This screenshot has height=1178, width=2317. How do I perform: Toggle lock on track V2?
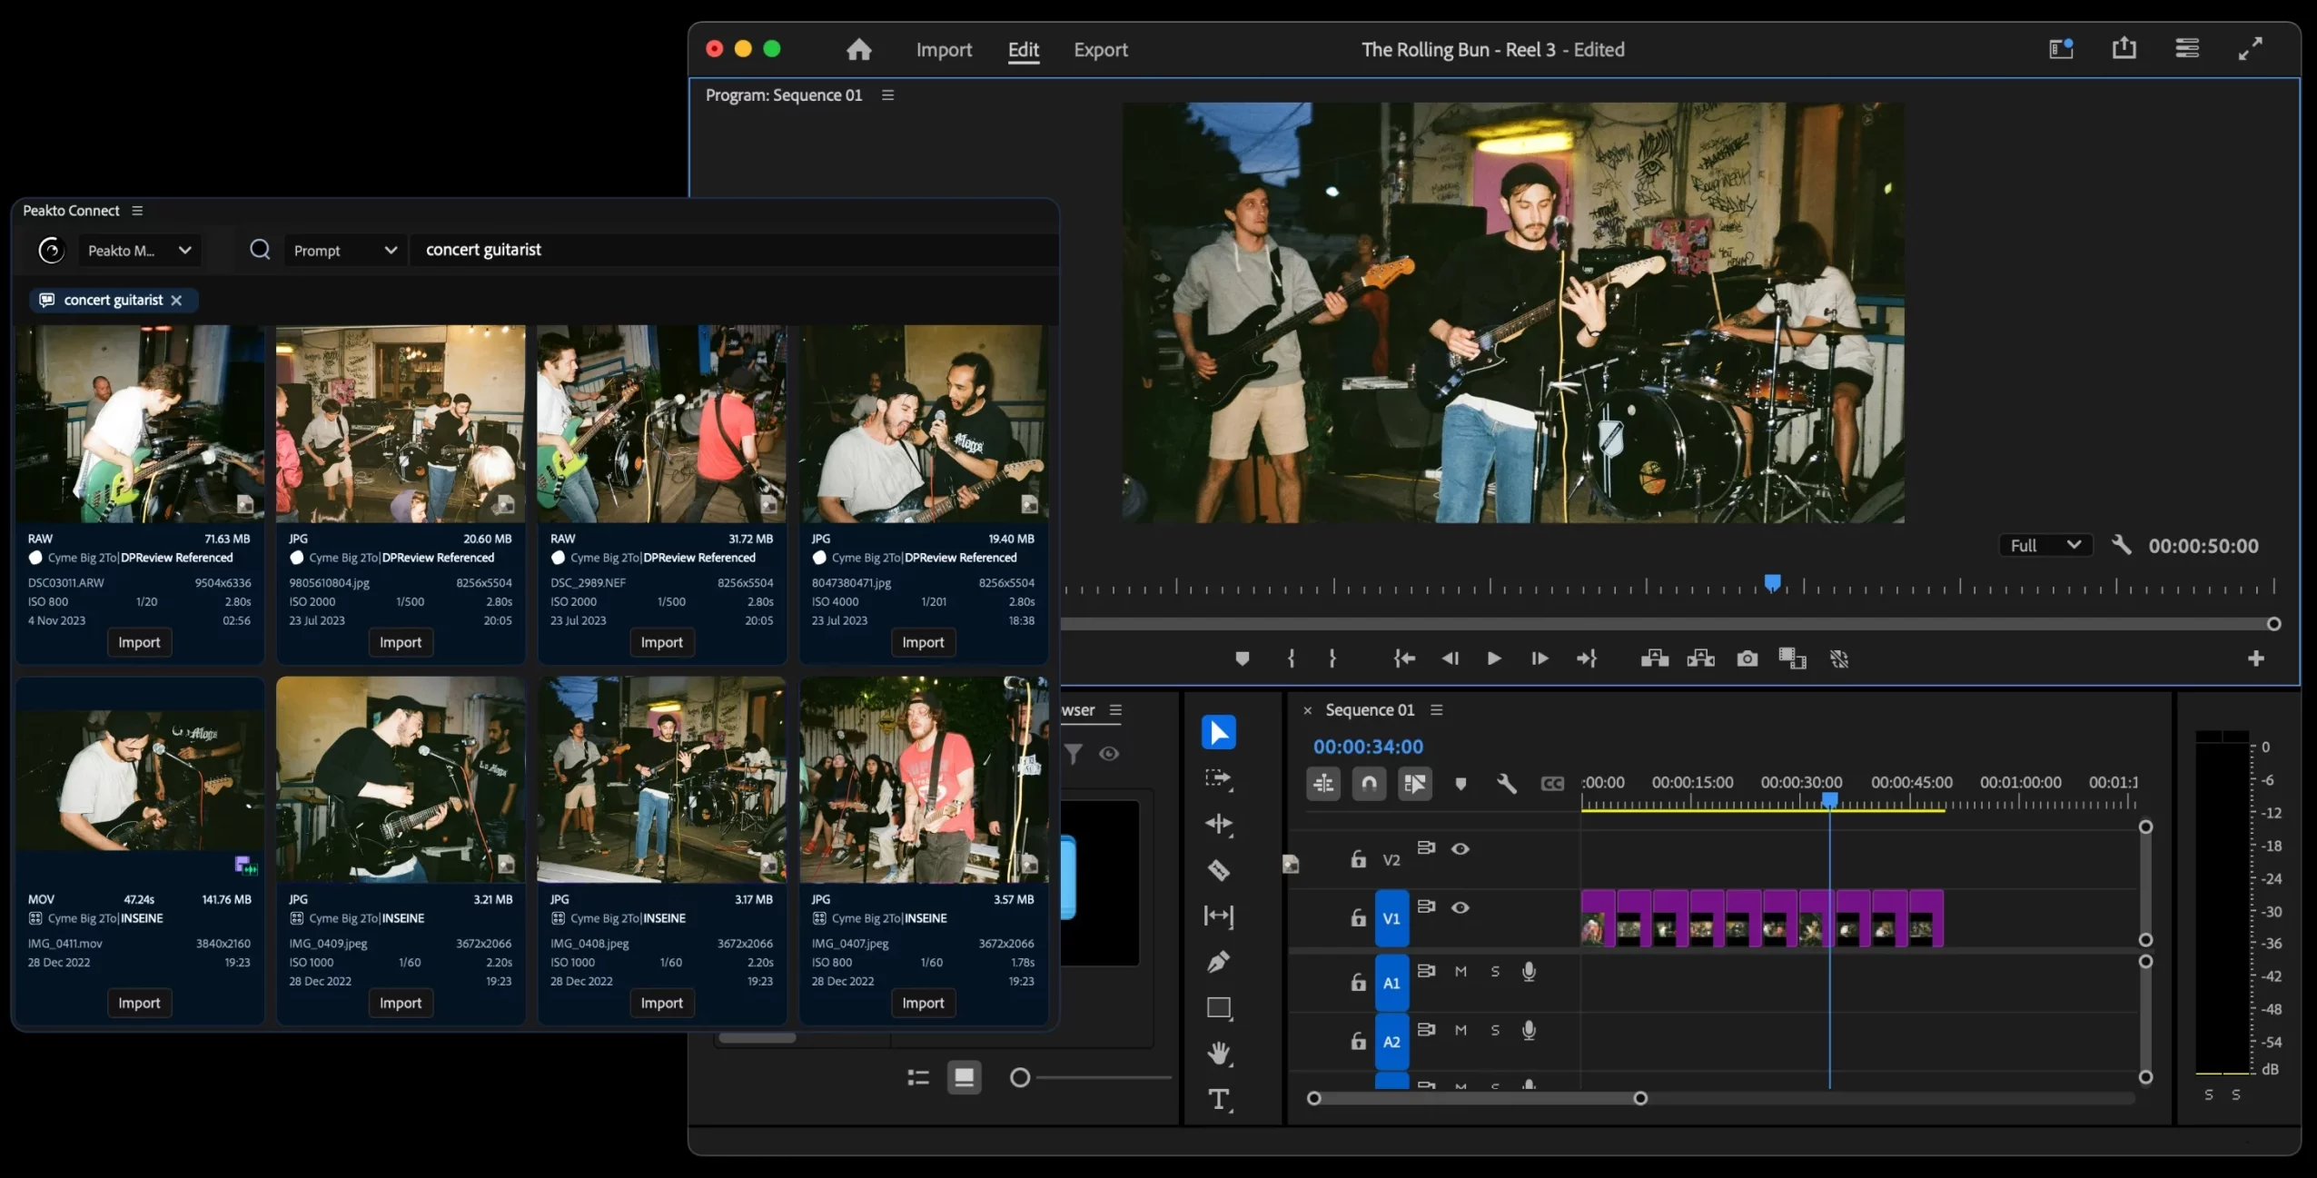tap(1358, 858)
